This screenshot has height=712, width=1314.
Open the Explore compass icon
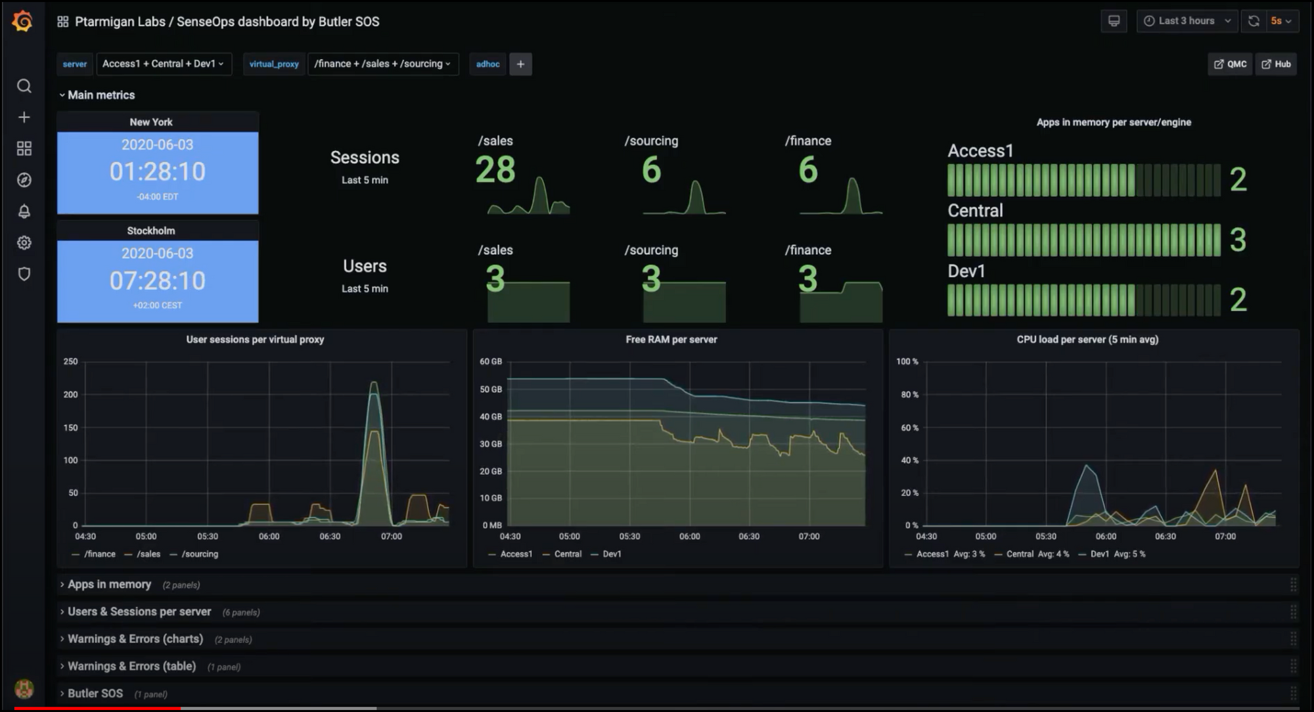point(24,180)
